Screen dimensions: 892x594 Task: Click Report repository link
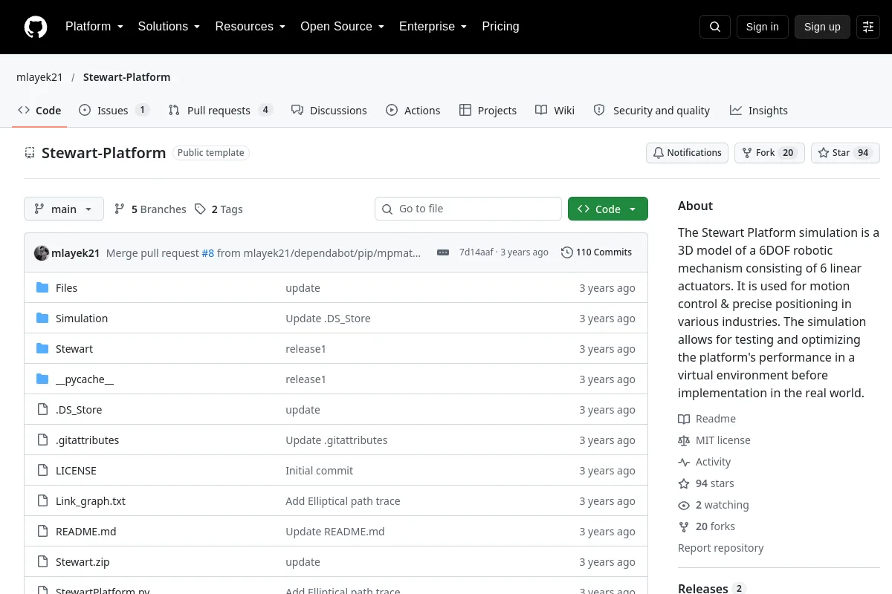click(721, 548)
